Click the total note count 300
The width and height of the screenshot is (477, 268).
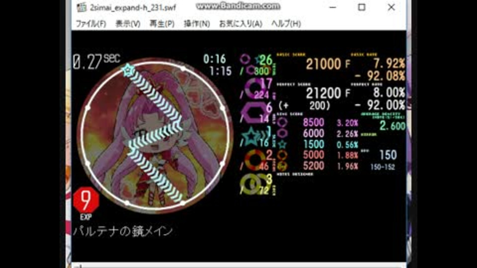pyautogui.click(x=262, y=71)
